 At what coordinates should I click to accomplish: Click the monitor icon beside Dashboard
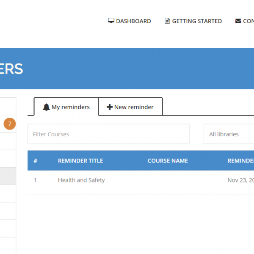[111, 21]
